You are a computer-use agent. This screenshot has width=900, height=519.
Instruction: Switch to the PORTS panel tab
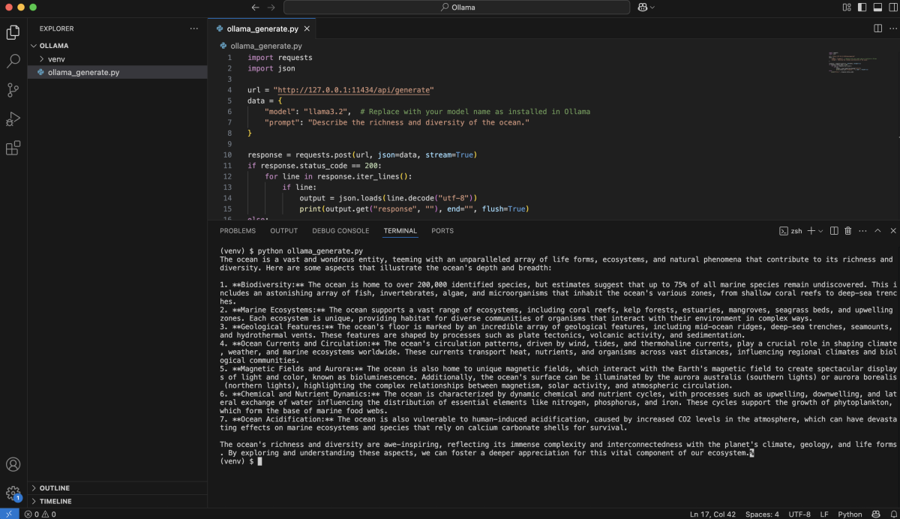(442, 231)
